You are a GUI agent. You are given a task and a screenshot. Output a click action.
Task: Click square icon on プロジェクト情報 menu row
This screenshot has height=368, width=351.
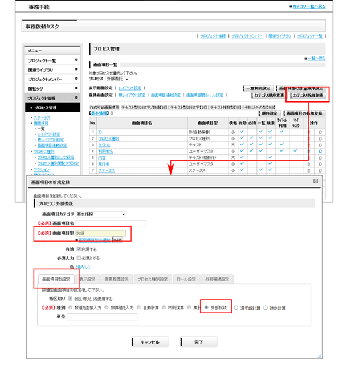(76, 97)
